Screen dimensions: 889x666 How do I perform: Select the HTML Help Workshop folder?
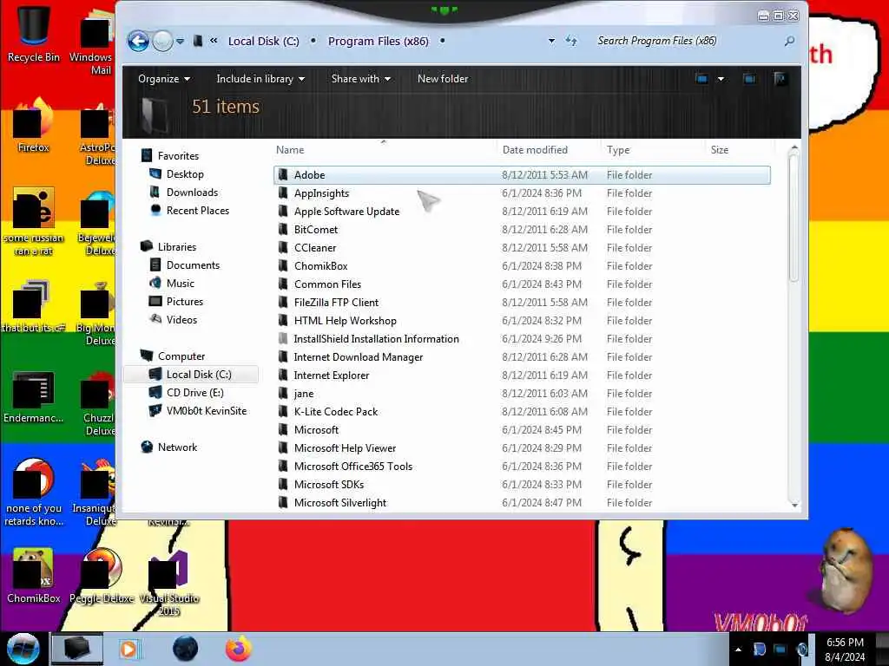(522, 321)
